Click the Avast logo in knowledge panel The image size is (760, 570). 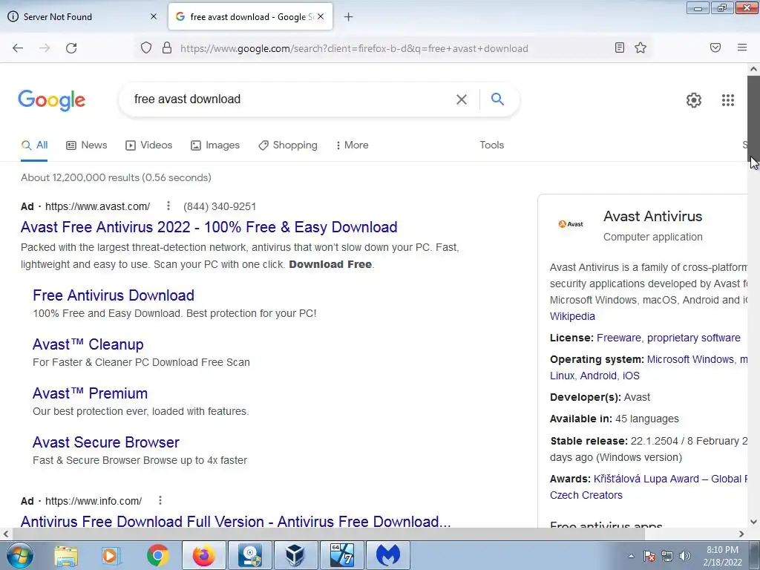point(571,224)
